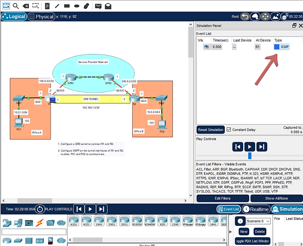Click the Place Note tool
The width and height of the screenshot is (303, 246).
click(x=47, y=6)
